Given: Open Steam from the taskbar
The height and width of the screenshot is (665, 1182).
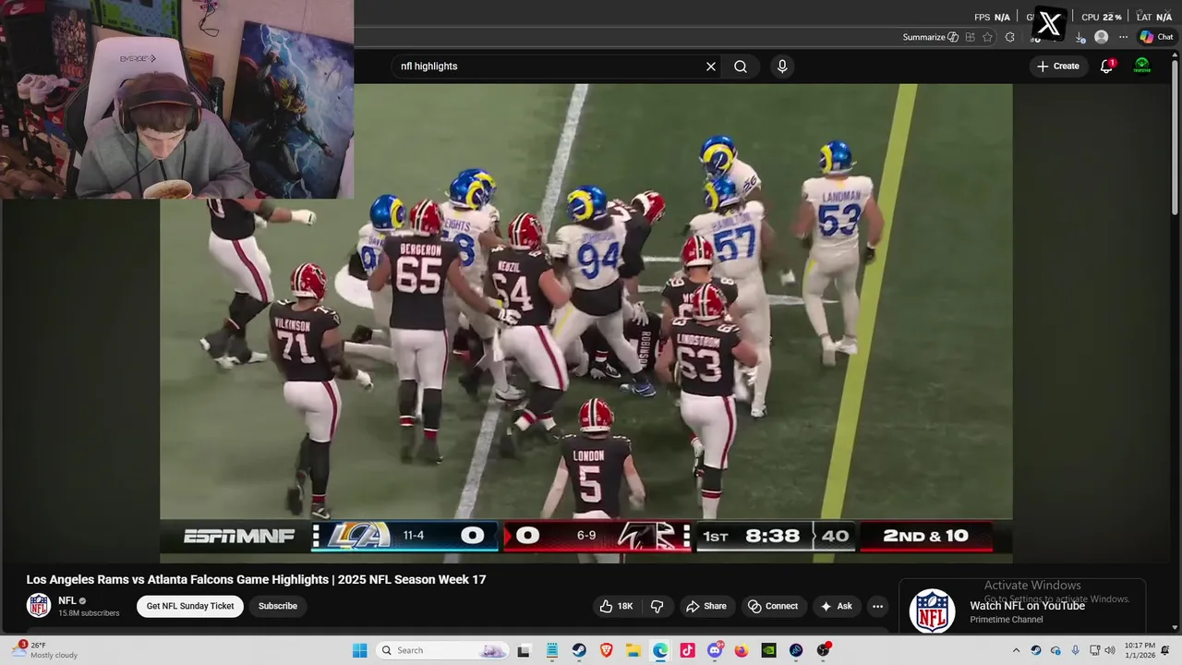Looking at the screenshot, I should point(579,650).
